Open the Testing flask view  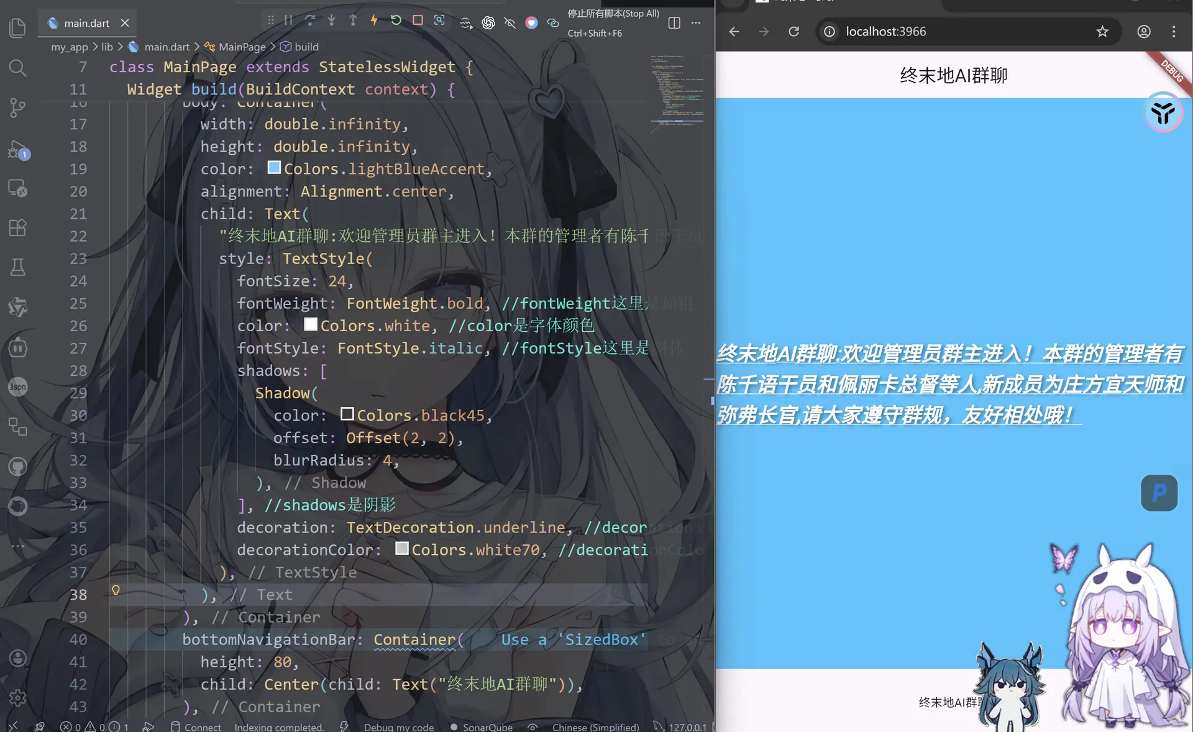[17, 267]
